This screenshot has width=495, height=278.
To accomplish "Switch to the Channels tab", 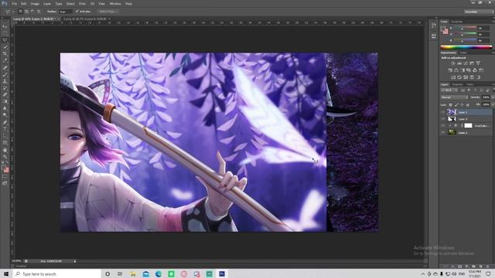I will click(x=457, y=84).
